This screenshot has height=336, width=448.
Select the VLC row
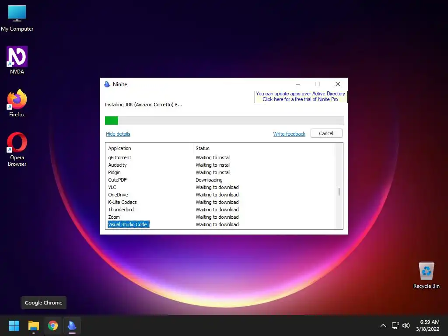[x=220, y=187]
